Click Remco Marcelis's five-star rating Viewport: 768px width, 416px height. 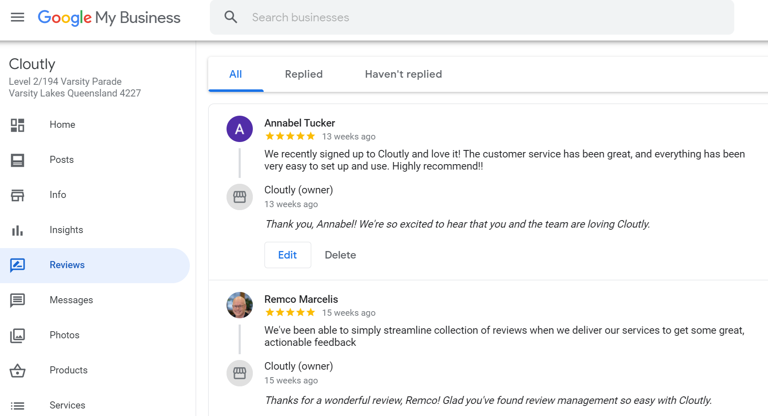click(290, 312)
